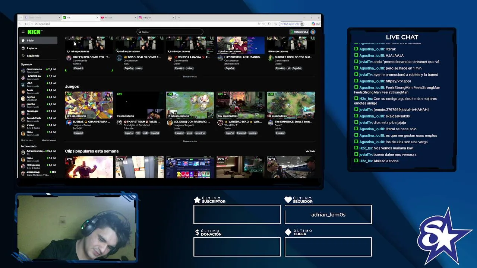Click the Coscu avatar beside DISCORD stream

[x=271, y=58]
